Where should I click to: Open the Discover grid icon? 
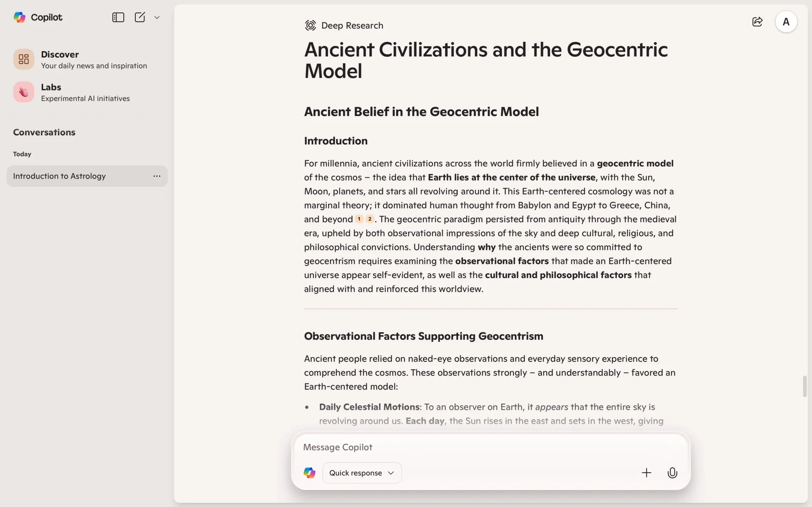(x=24, y=59)
